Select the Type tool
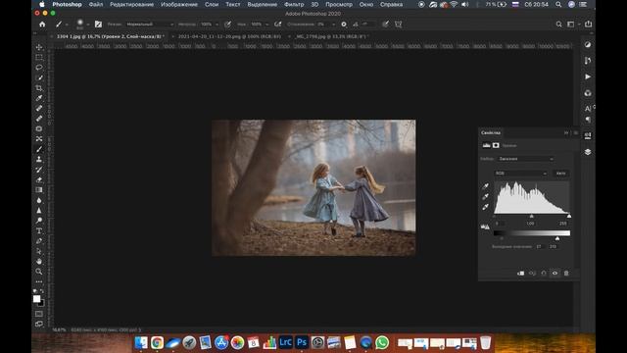Viewport: 627px width, 353px height. tap(39, 231)
